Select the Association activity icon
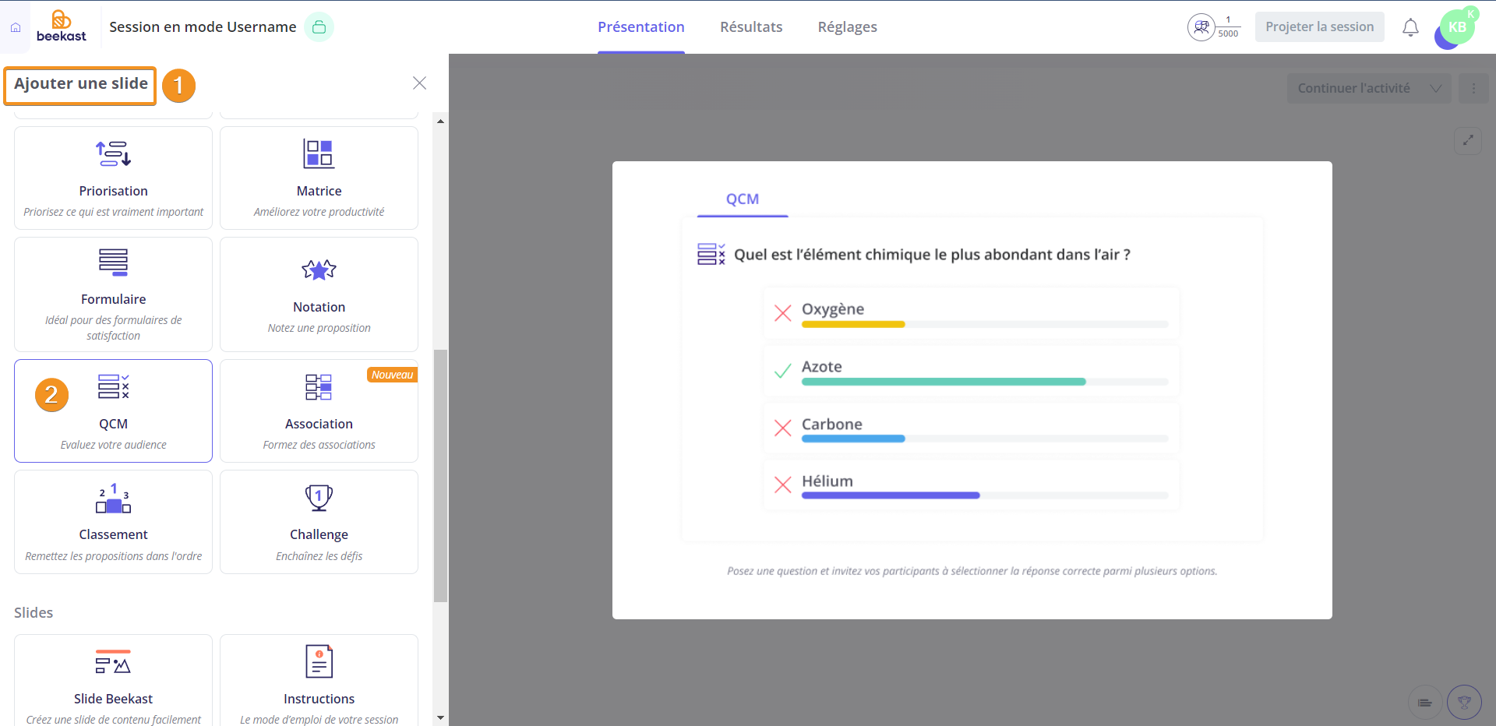The width and height of the screenshot is (1496, 726). (319, 387)
